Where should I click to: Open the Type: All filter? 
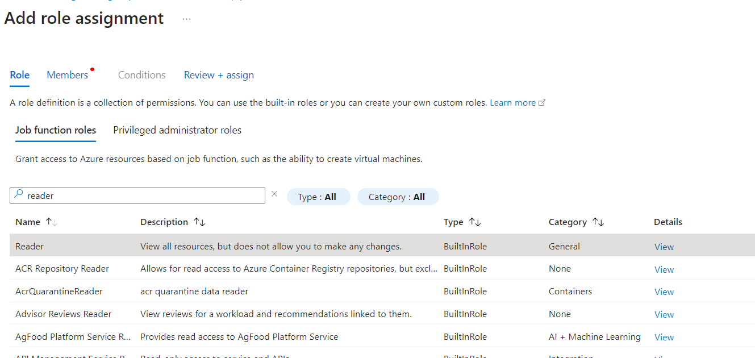tap(318, 197)
